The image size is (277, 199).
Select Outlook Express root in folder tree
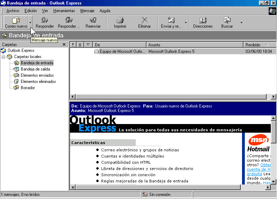click(x=21, y=50)
